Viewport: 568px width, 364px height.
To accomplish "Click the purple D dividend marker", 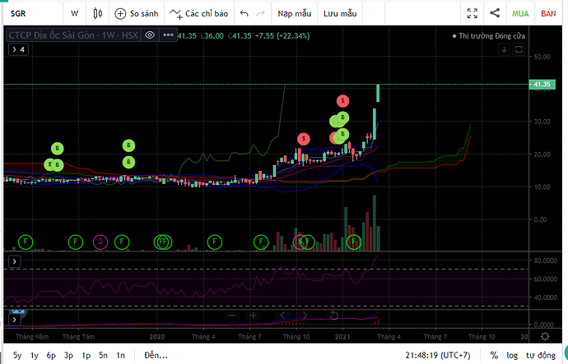I will coord(100,242).
